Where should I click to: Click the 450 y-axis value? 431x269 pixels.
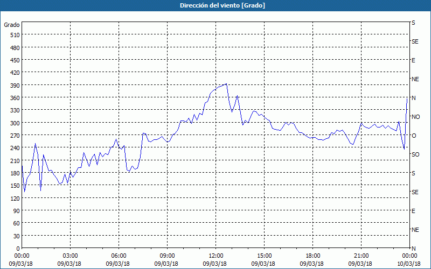[15, 60]
